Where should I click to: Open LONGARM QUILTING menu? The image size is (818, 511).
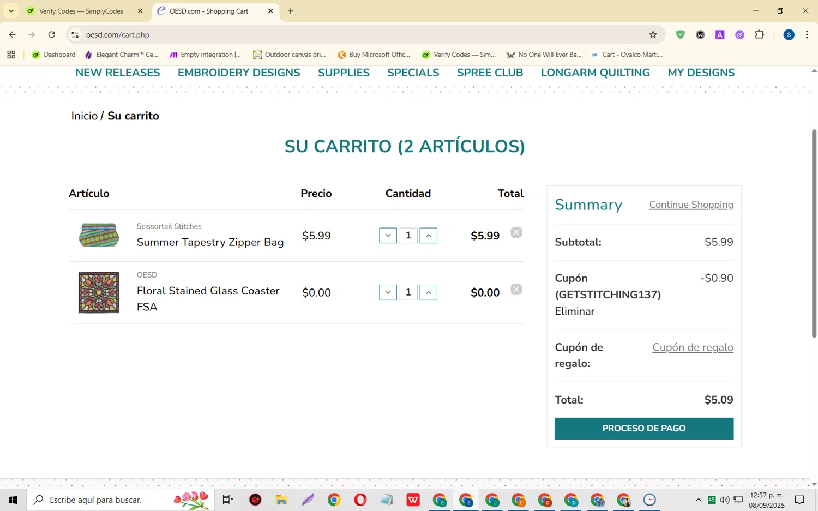596,73
